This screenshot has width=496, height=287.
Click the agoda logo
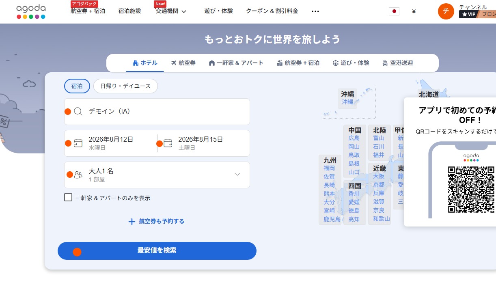point(31,12)
